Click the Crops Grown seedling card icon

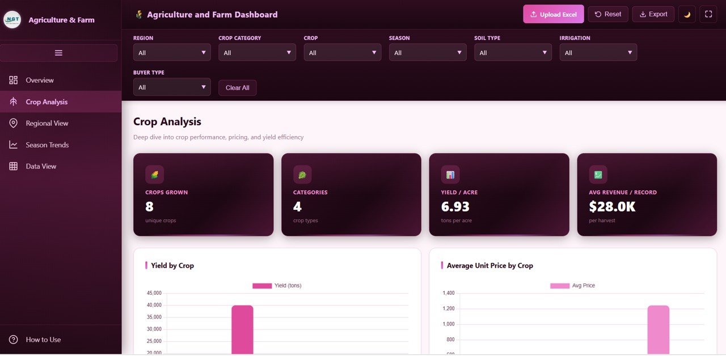click(x=154, y=174)
